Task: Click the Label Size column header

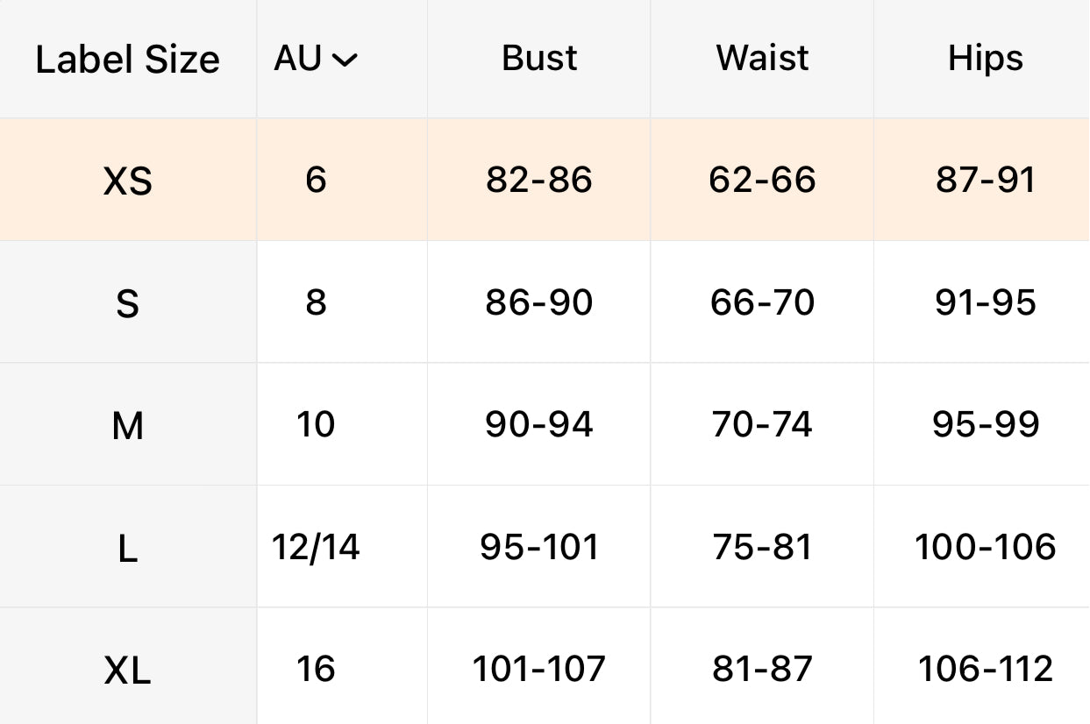Action: tap(127, 60)
